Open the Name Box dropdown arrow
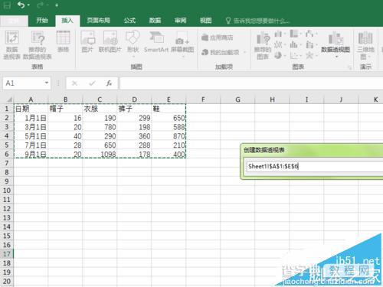The height and width of the screenshot is (287, 383). click(47, 83)
